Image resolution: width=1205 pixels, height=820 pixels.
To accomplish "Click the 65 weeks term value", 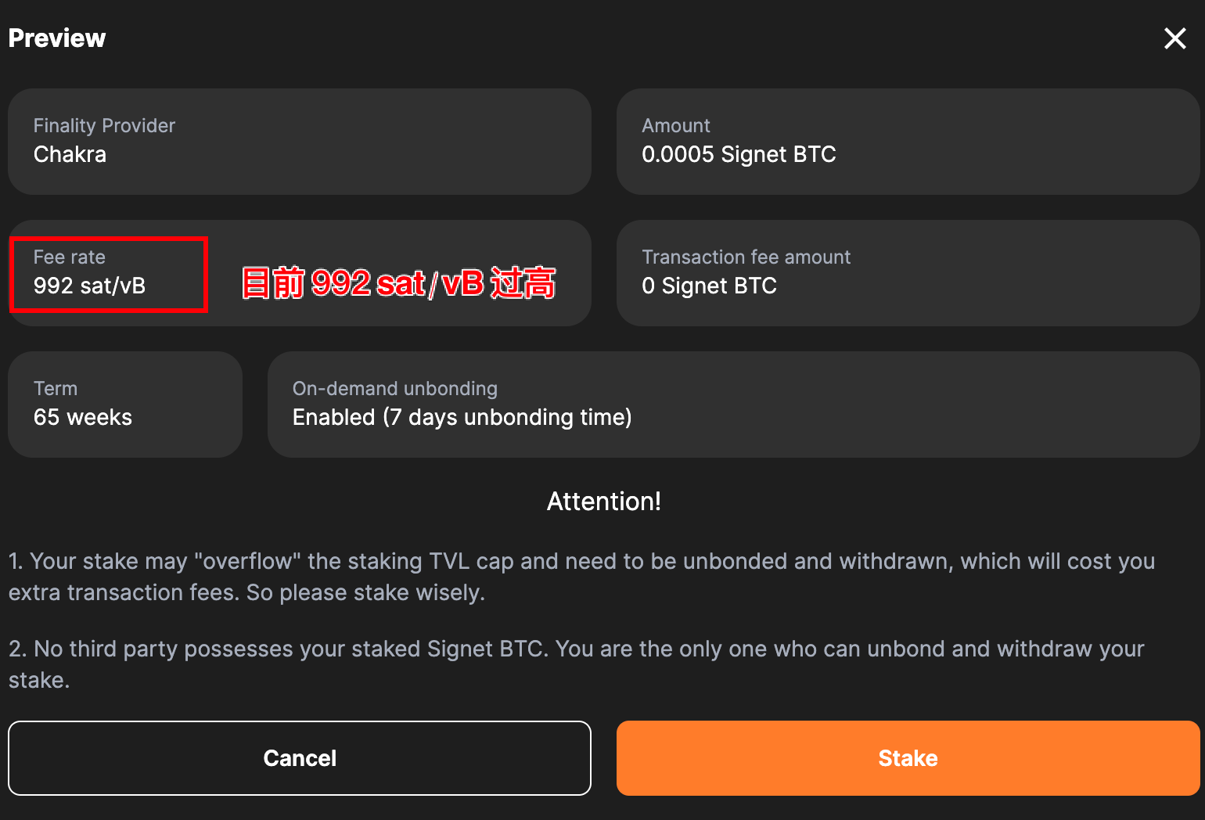I will [x=83, y=417].
